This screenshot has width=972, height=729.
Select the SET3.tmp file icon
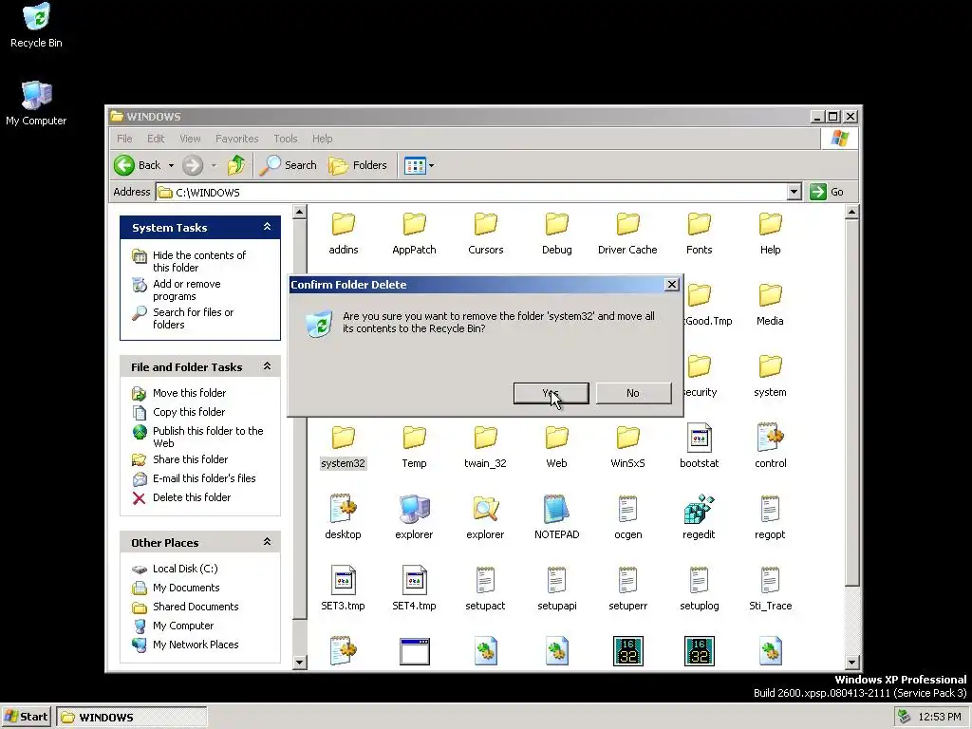(343, 580)
